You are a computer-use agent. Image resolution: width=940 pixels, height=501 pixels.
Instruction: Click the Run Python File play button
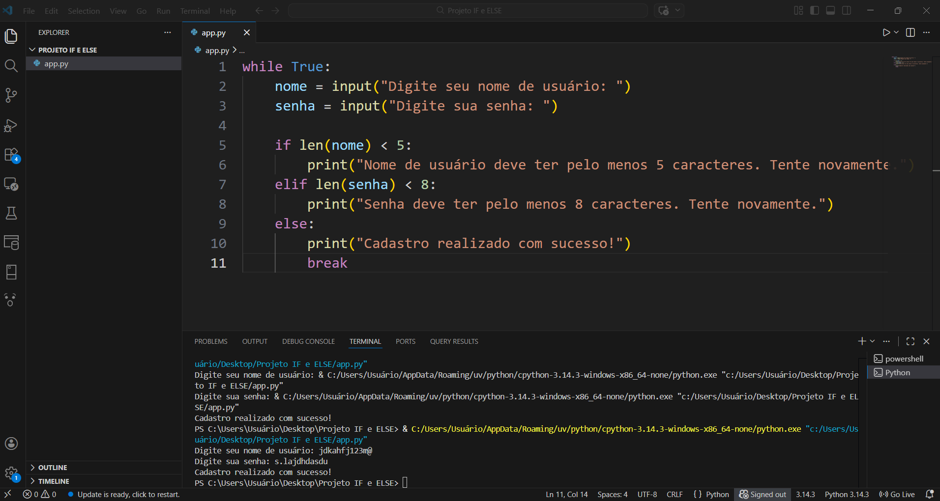pos(886,32)
